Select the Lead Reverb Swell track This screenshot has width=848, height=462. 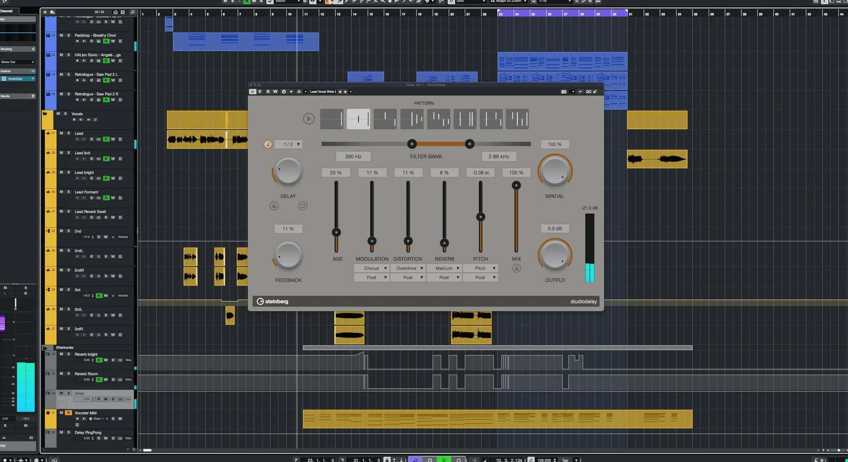click(90, 212)
